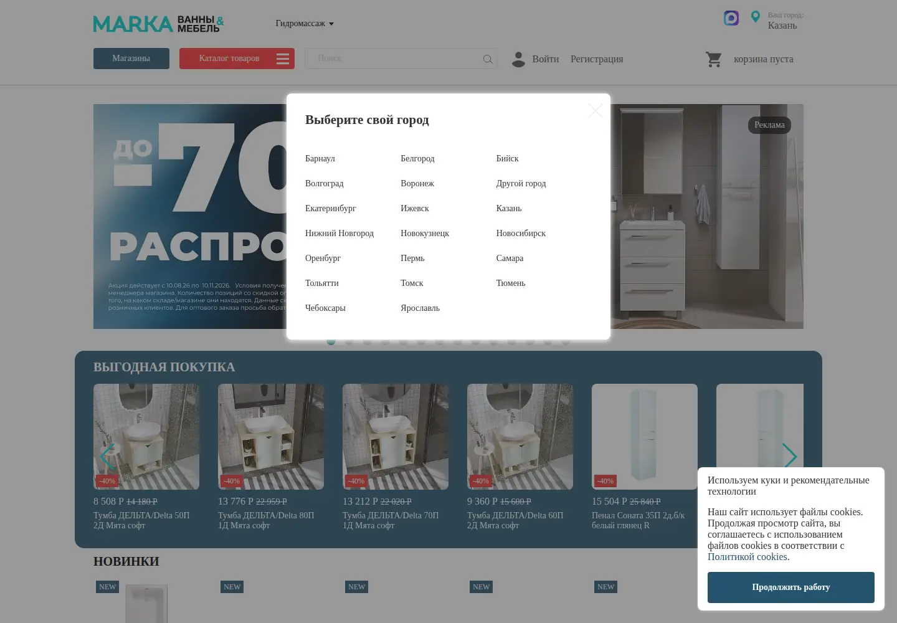The image size is (897, 623).
Task: Open Тумба ДЕЛЬТА/Delta 50П product image
Action: coord(146,437)
